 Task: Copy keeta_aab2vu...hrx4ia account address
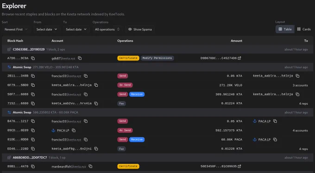coord(96,104)
